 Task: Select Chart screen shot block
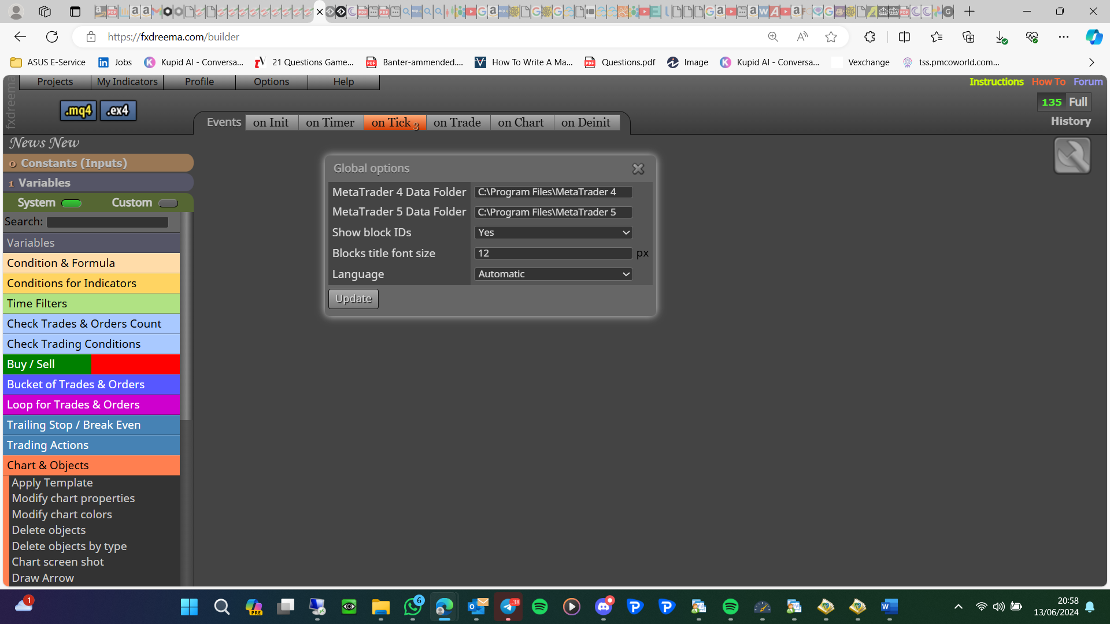point(58,562)
